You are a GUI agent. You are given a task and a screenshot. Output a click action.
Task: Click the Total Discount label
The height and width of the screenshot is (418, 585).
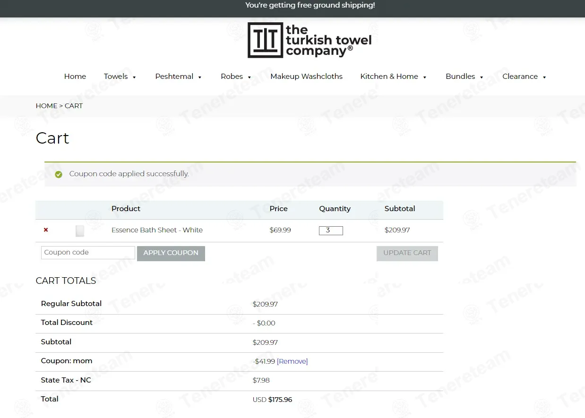coord(67,323)
